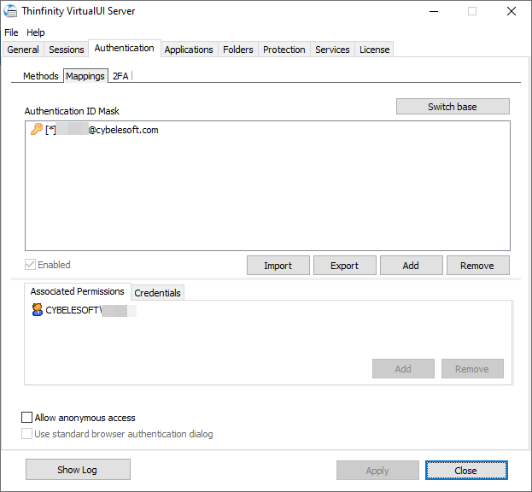Screen dimensions: 532x492
Task: Switch to the Services tab
Action: point(332,50)
